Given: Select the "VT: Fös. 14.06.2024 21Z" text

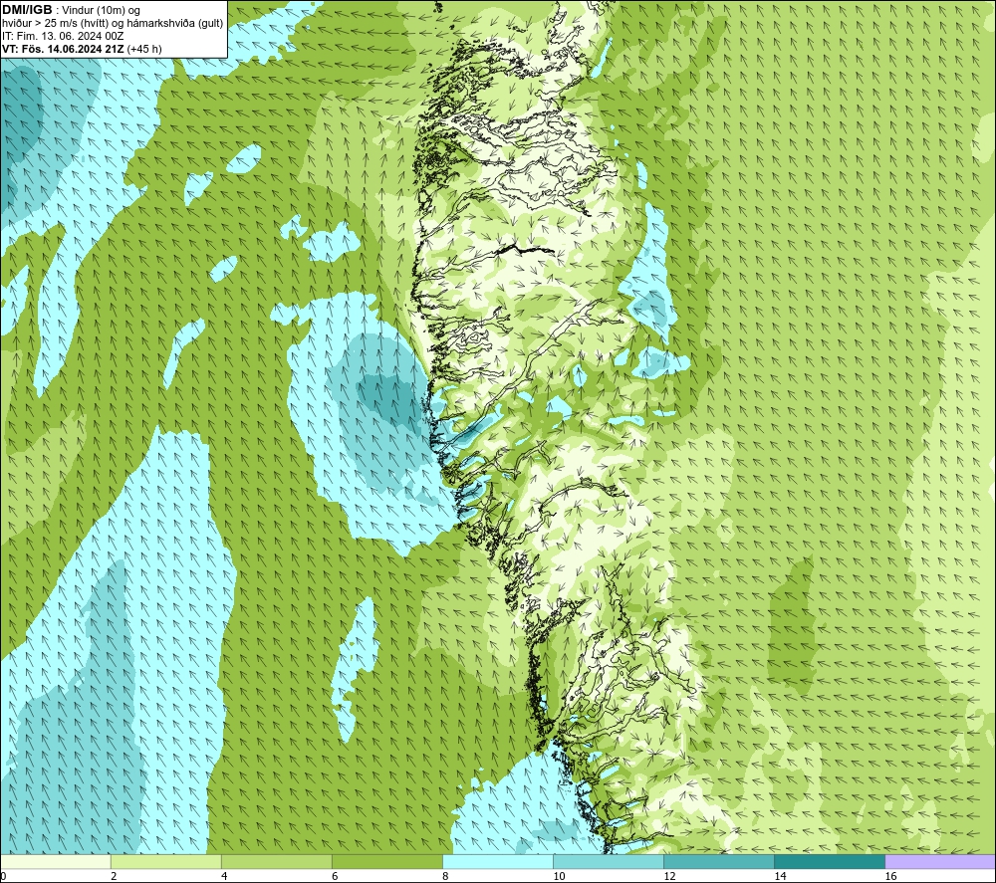Looking at the screenshot, I should tap(63, 49).
